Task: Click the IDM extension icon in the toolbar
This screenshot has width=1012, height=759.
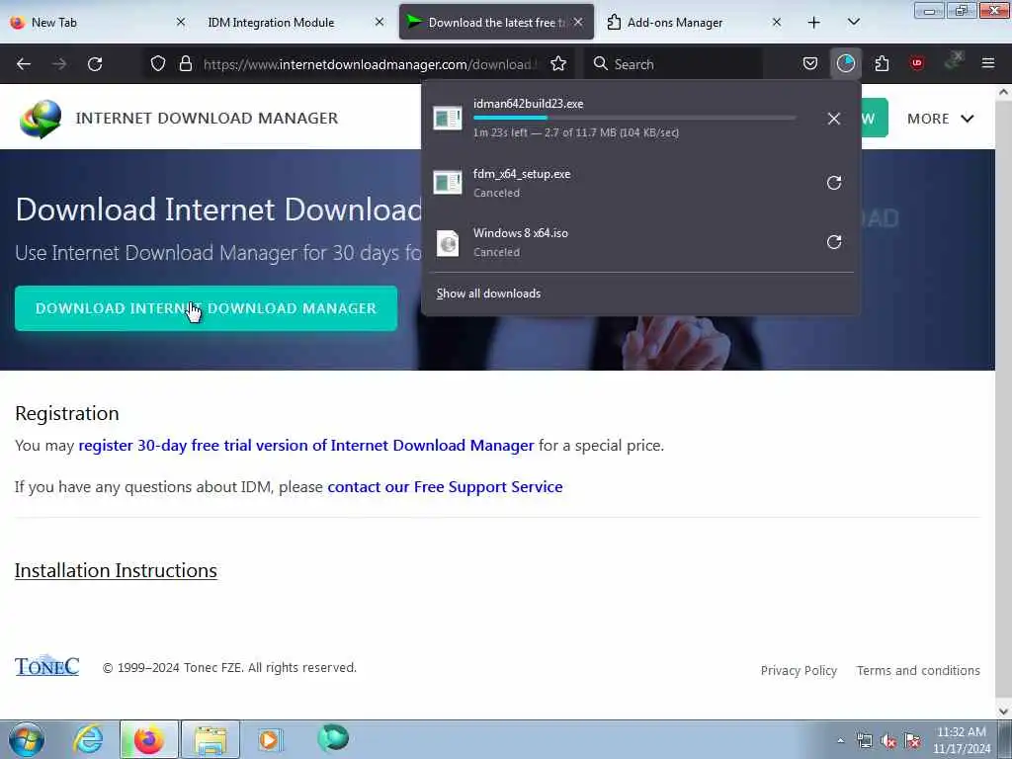Action: pos(953,60)
